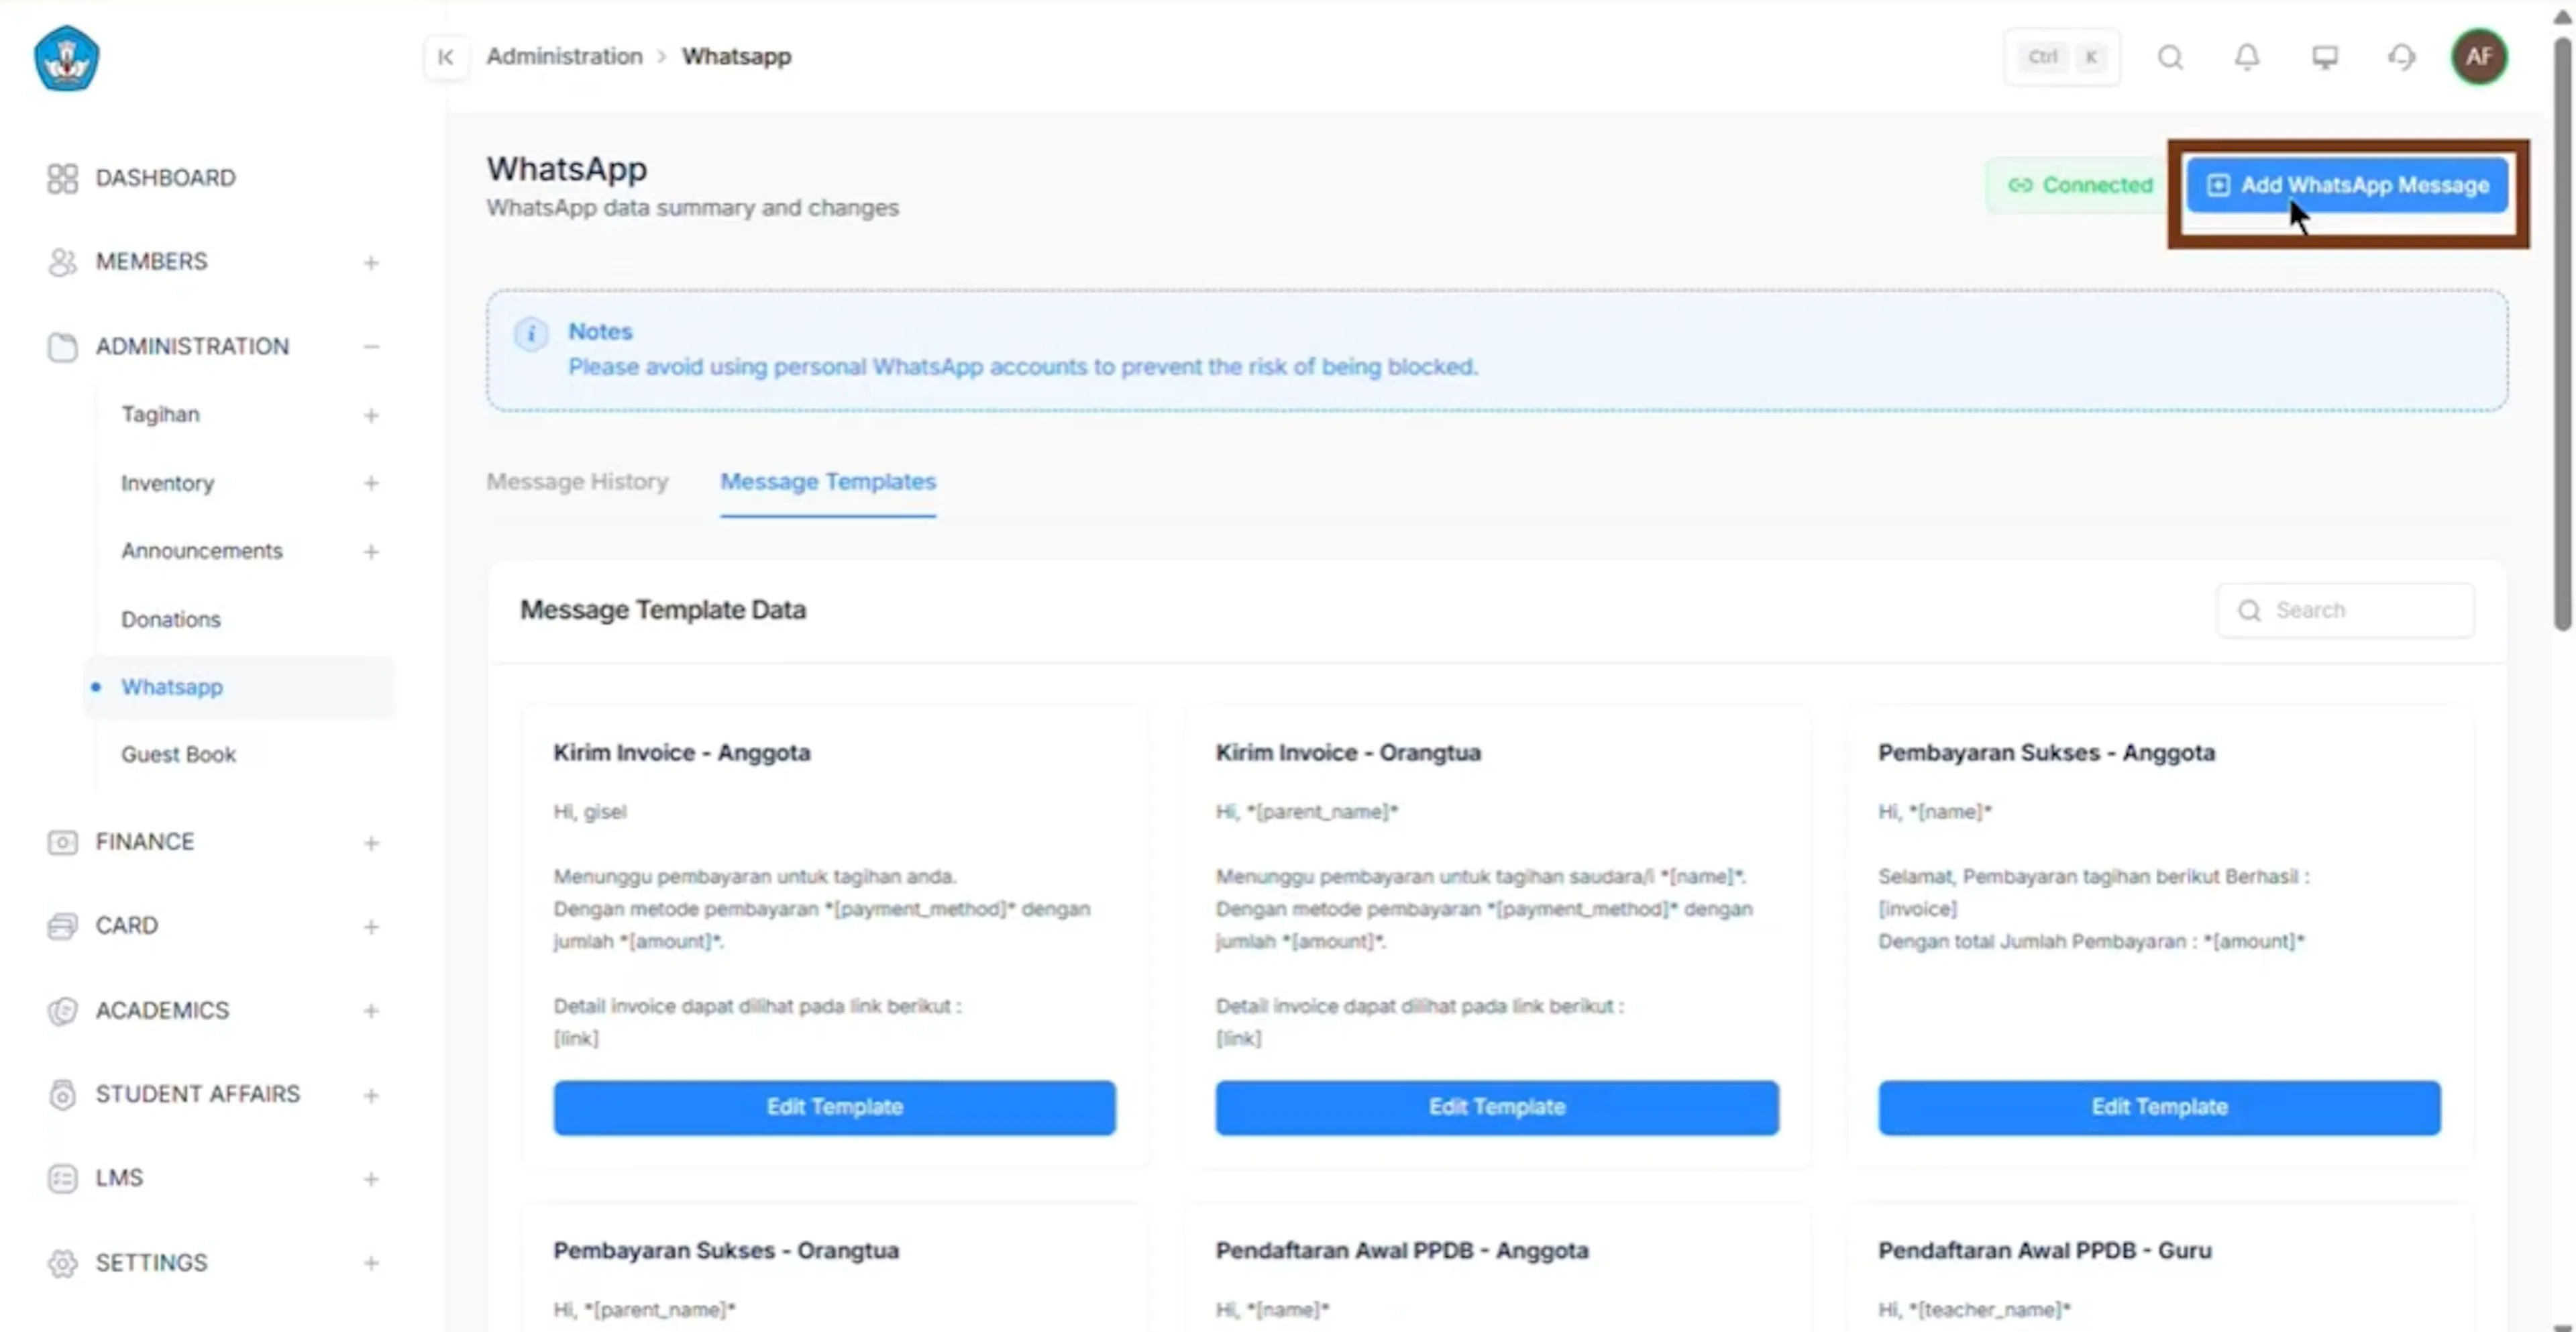2576x1332 pixels.
Task: Open the AF user avatar menu
Action: (x=2479, y=57)
